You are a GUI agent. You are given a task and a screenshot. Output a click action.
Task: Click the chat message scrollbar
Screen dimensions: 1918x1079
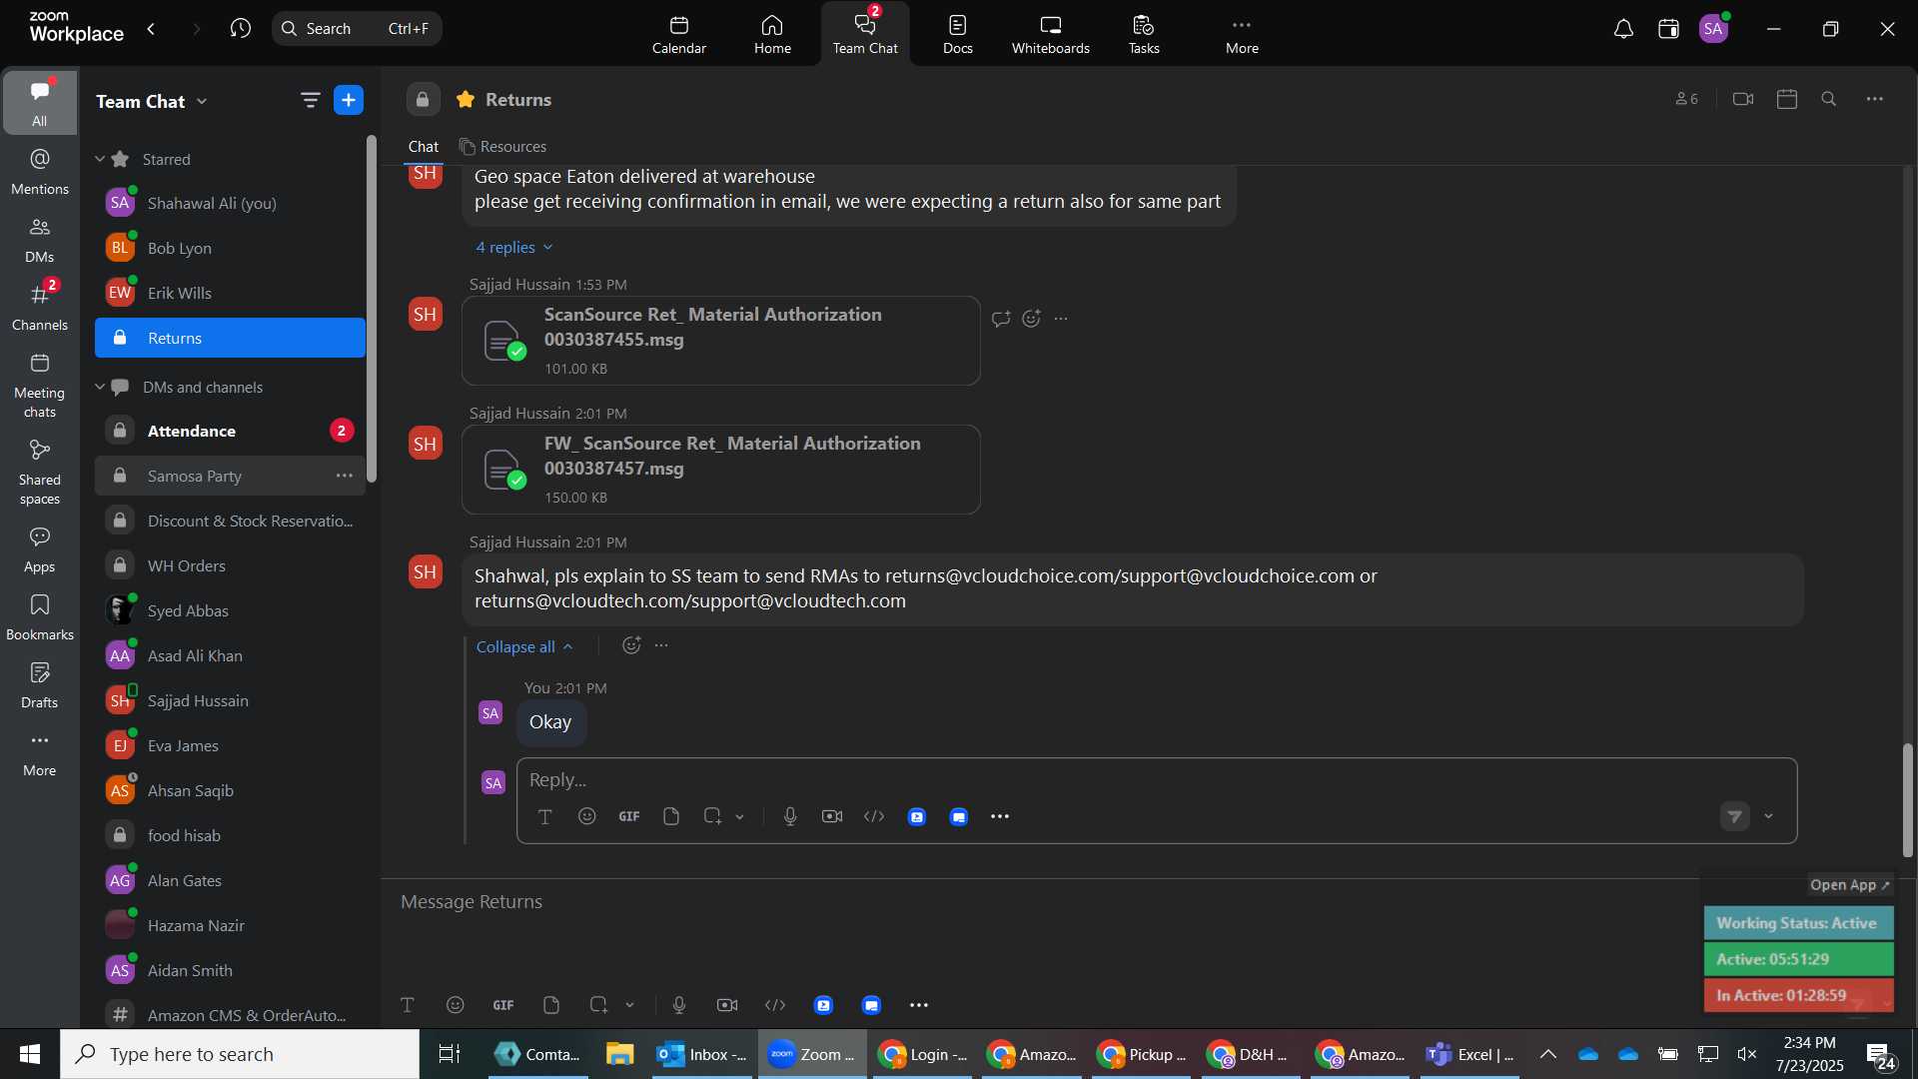(x=1908, y=799)
